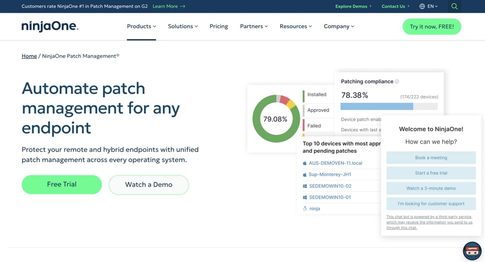Screen dimensions: 485x262
Task: Click the ninjaOne logo
Action: pyautogui.click(x=50, y=26)
